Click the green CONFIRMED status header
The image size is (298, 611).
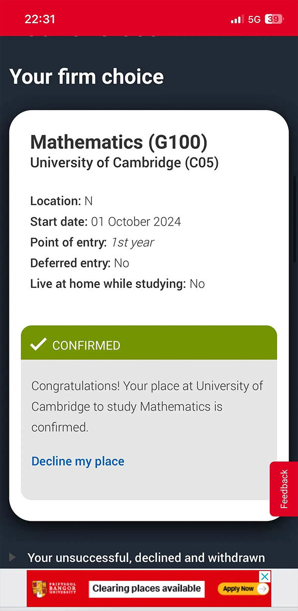[x=149, y=343]
